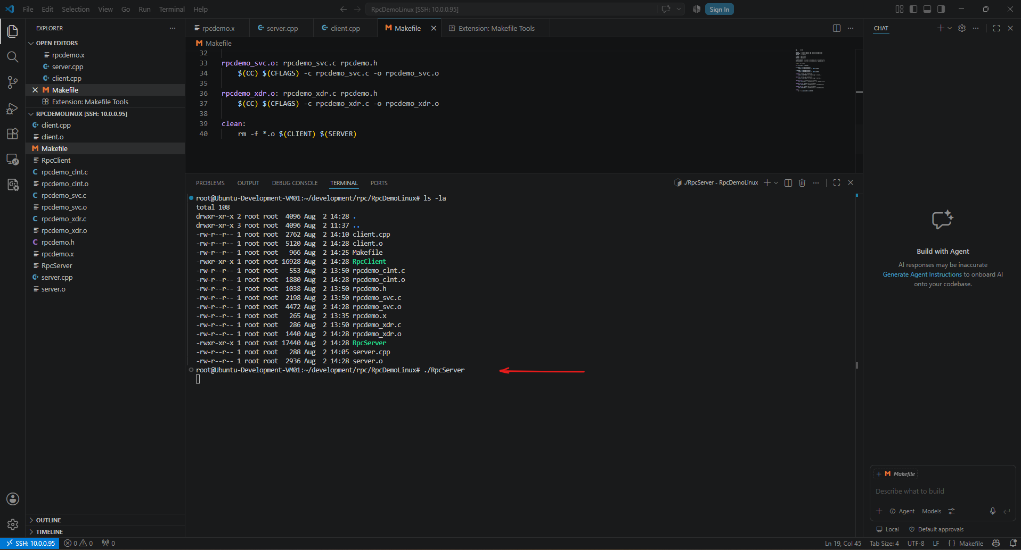The width and height of the screenshot is (1021, 550).
Task: Switch to the Debug Console tab
Action: 295,183
